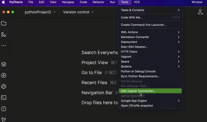Expand the Qodana submenu
This screenshot has width=207, height=122.
pyautogui.click(x=150, y=66)
